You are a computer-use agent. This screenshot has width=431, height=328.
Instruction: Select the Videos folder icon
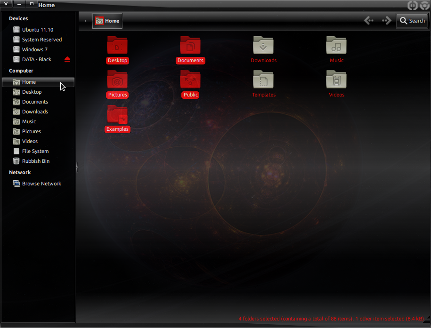(336, 80)
